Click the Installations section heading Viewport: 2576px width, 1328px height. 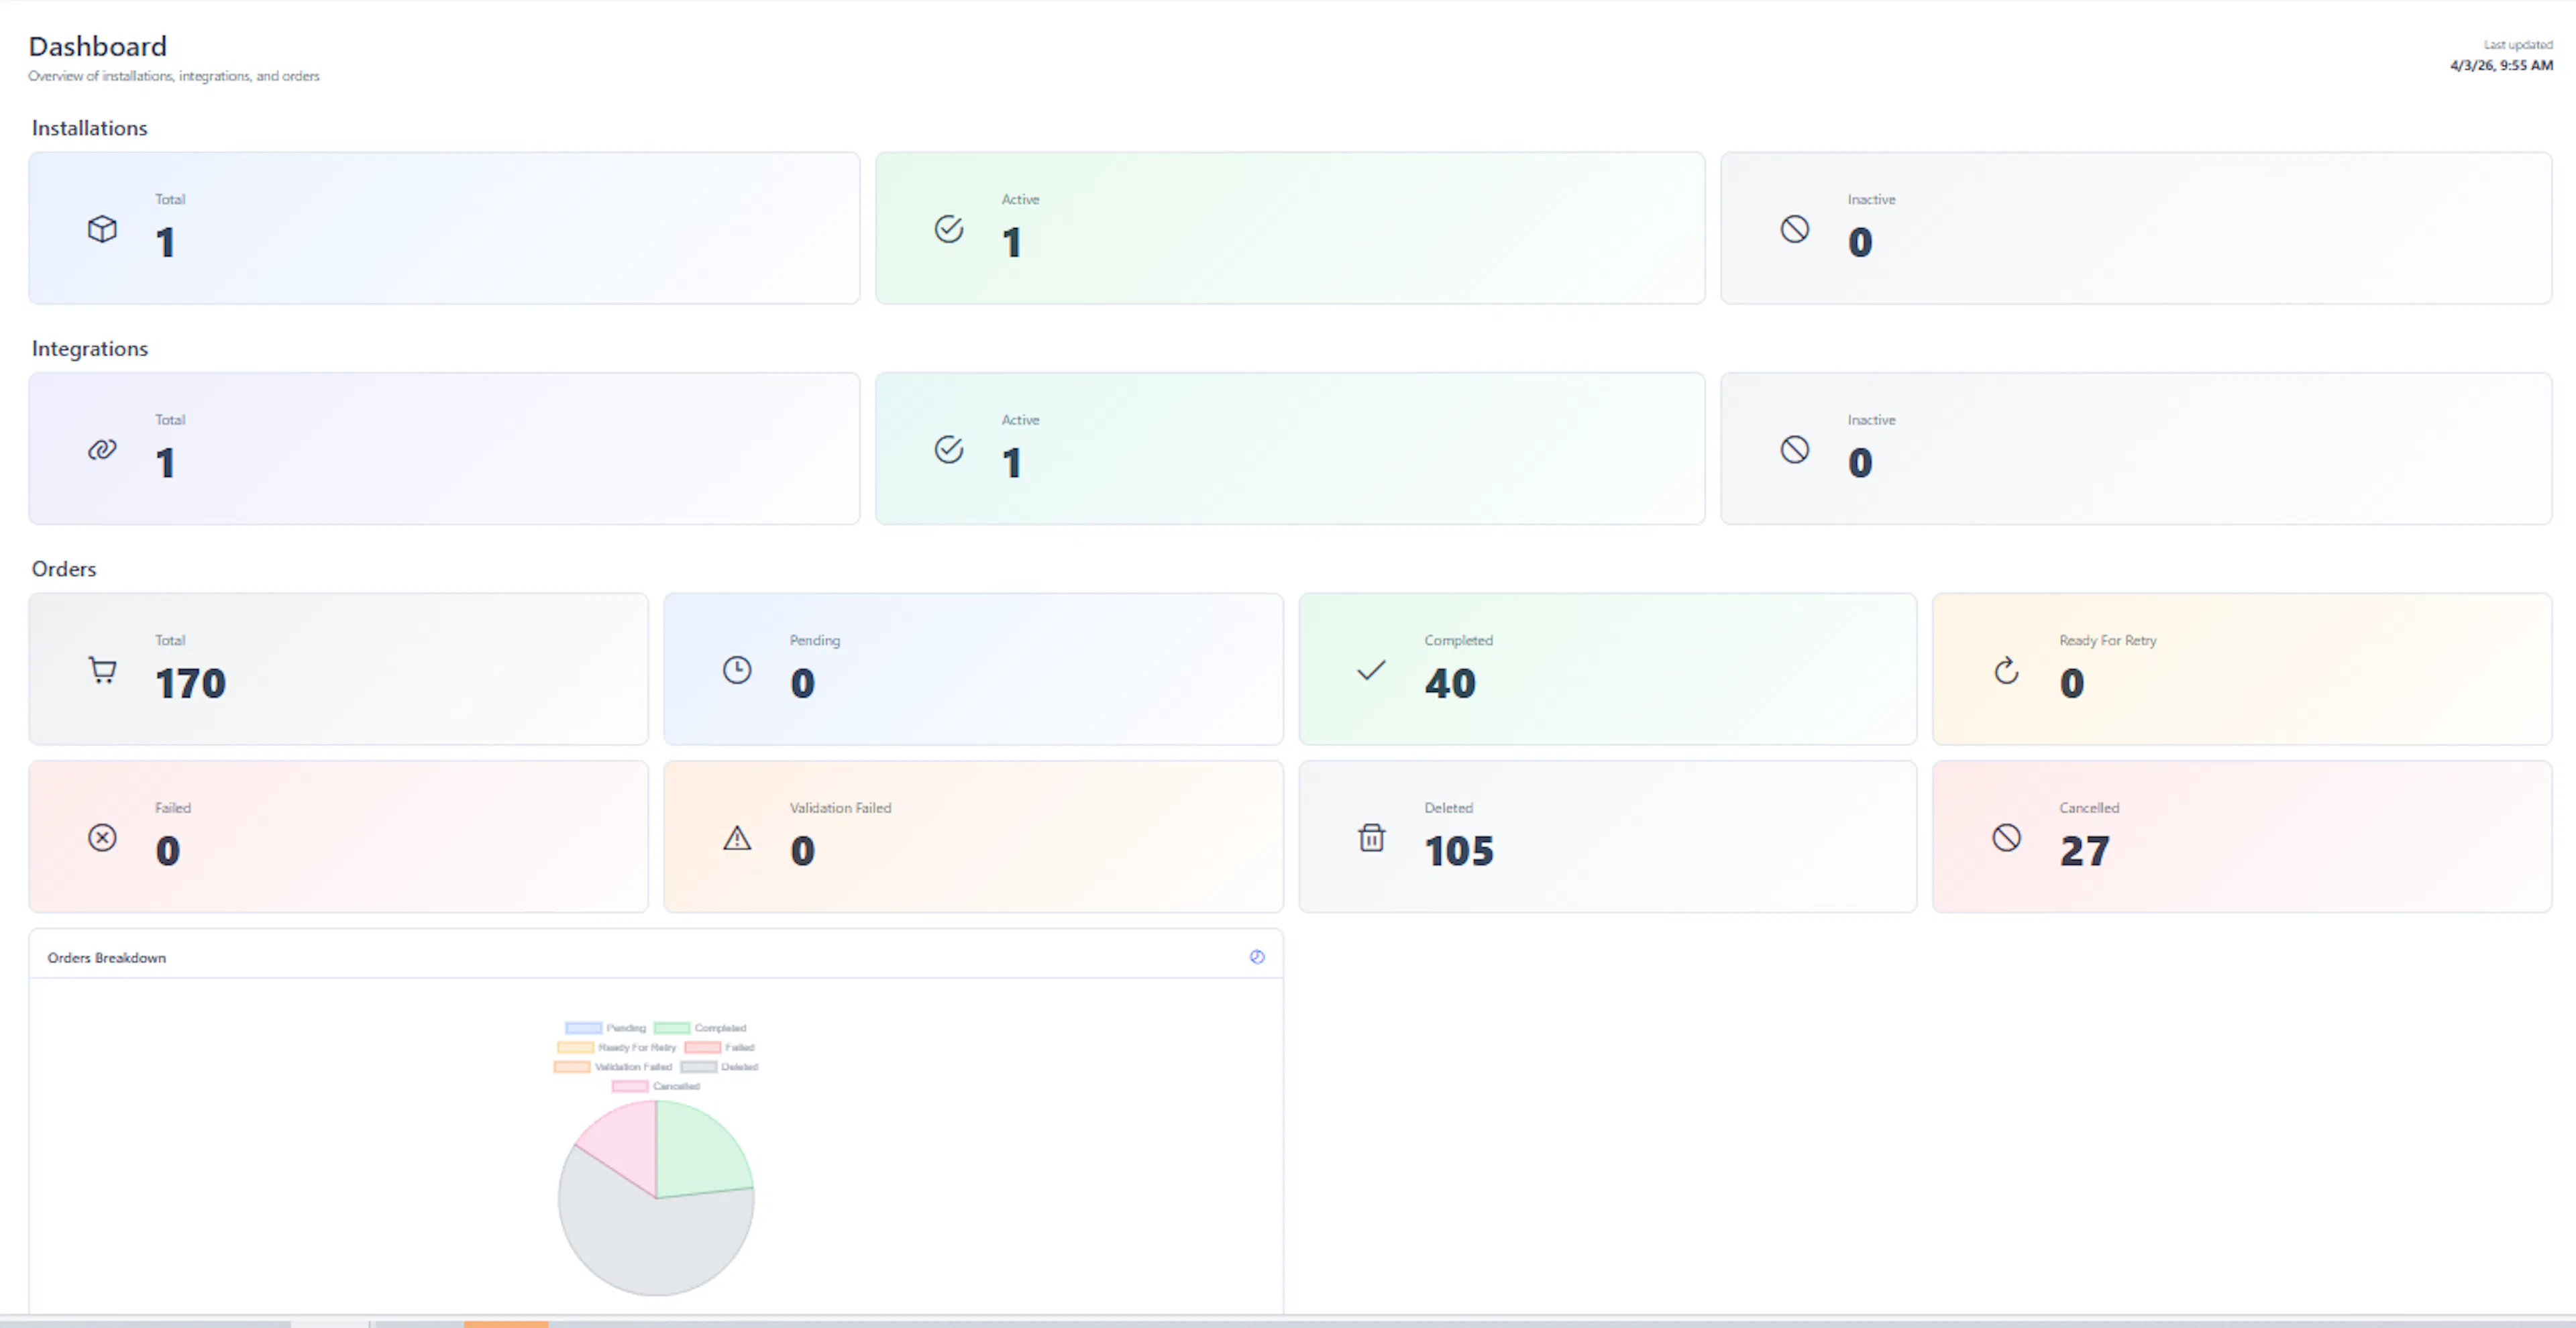pyautogui.click(x=89, y=128)
